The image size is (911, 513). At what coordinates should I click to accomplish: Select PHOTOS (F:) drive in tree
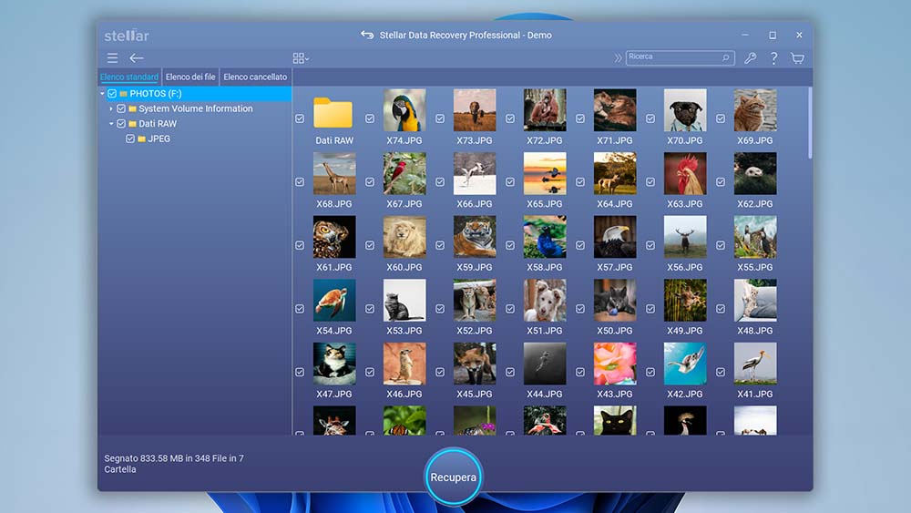tap(155, 94)
